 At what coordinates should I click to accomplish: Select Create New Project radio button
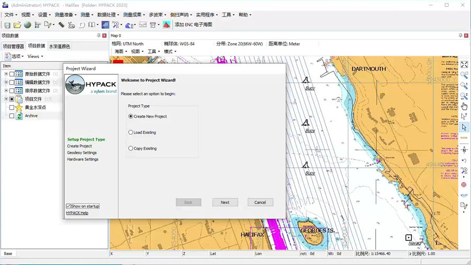click(131, 116)
